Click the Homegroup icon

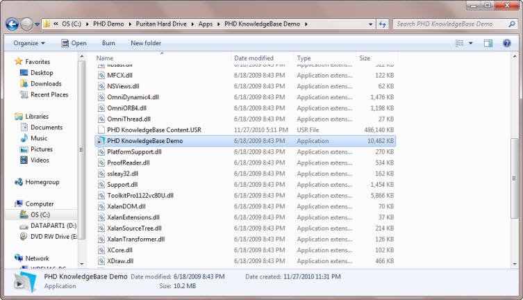19,182
